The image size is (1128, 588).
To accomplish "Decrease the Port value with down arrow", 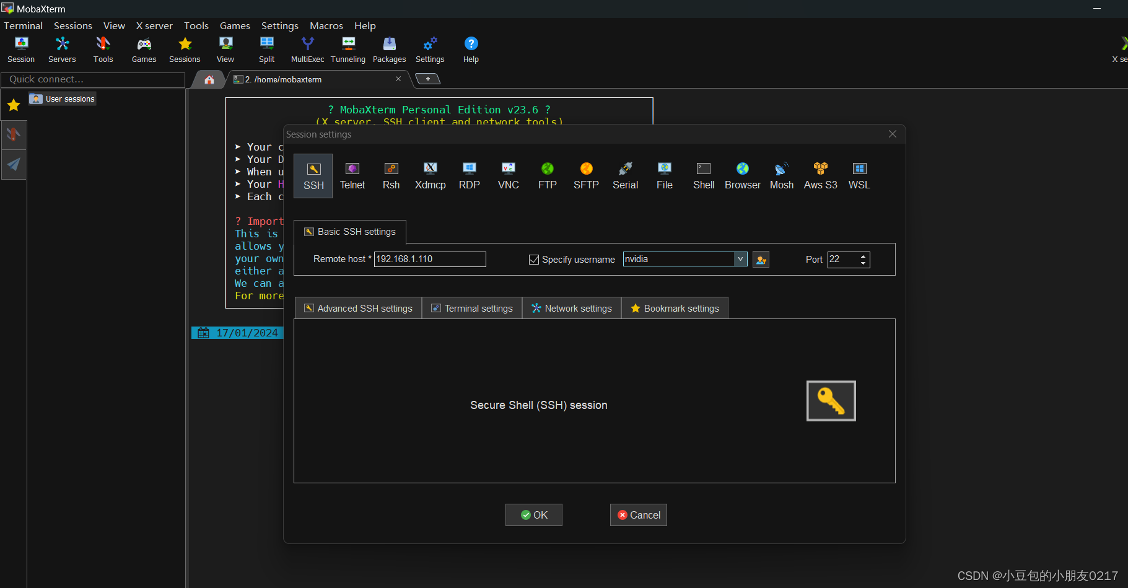I will (863, 263).
